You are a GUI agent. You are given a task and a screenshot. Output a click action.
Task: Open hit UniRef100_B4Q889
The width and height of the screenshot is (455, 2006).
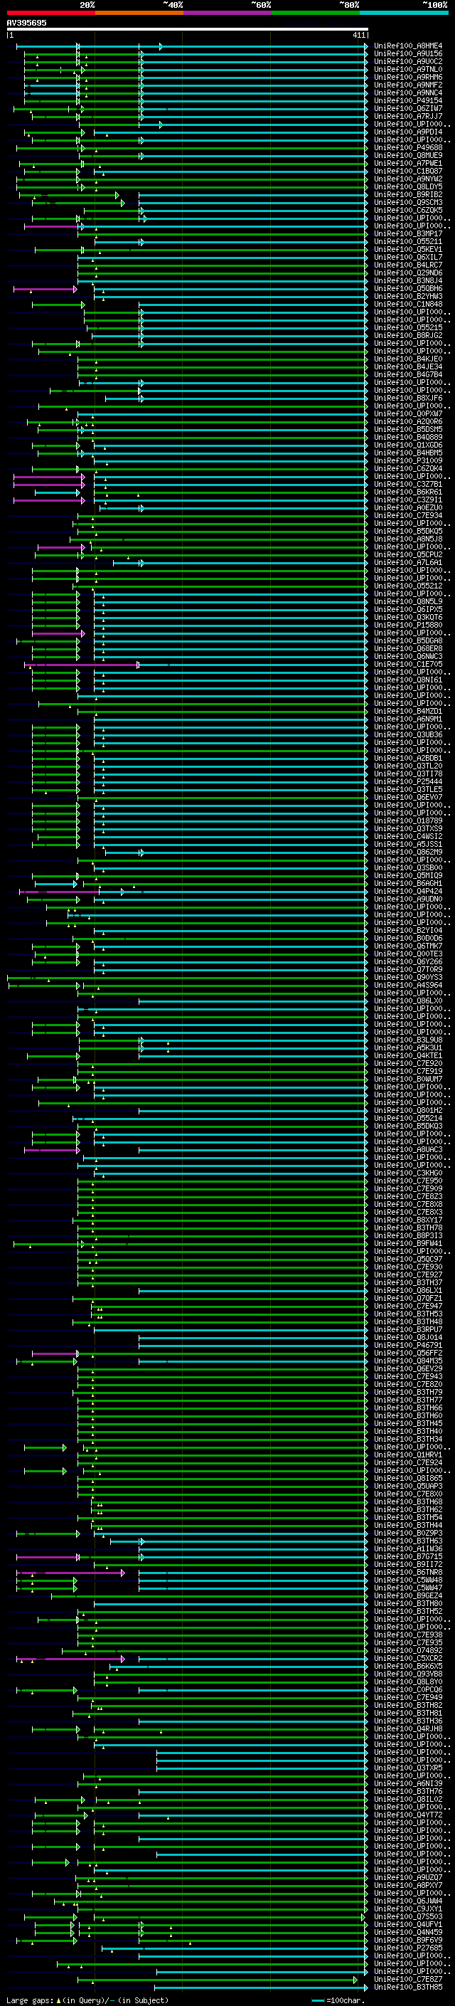408,438
